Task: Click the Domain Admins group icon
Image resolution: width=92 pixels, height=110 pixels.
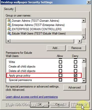Action: click(9, 20)
